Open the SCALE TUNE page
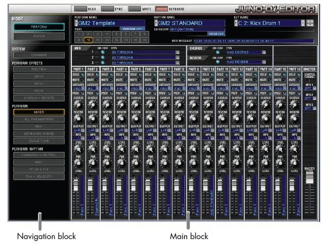 (39, 141)
